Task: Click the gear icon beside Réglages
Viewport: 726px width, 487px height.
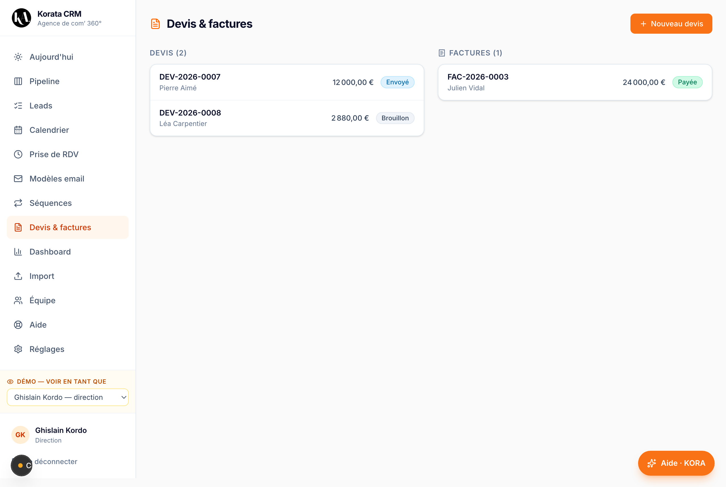Action: pos(18,349)
